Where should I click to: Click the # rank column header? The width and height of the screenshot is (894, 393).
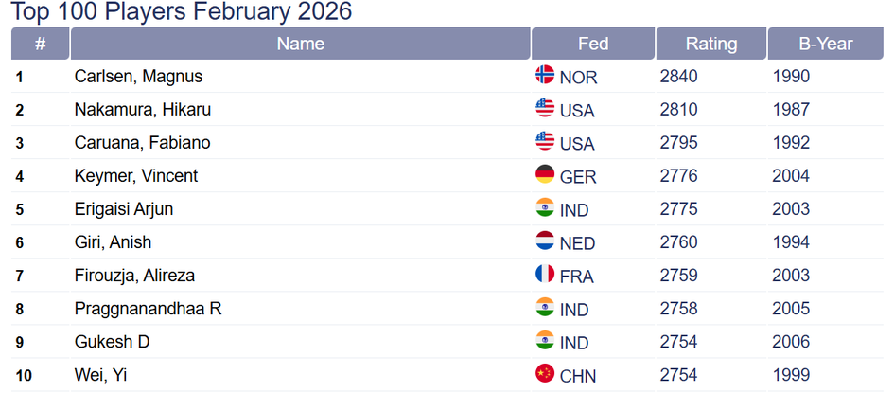pyautogui.click(x=40, y=44)
